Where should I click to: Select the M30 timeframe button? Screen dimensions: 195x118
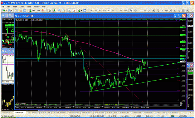[x=104, y=11]
